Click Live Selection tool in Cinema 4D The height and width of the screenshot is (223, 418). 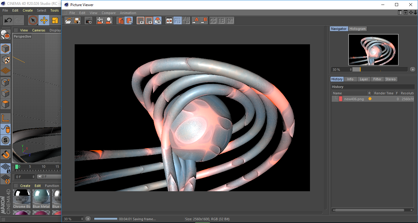[33, 20]
